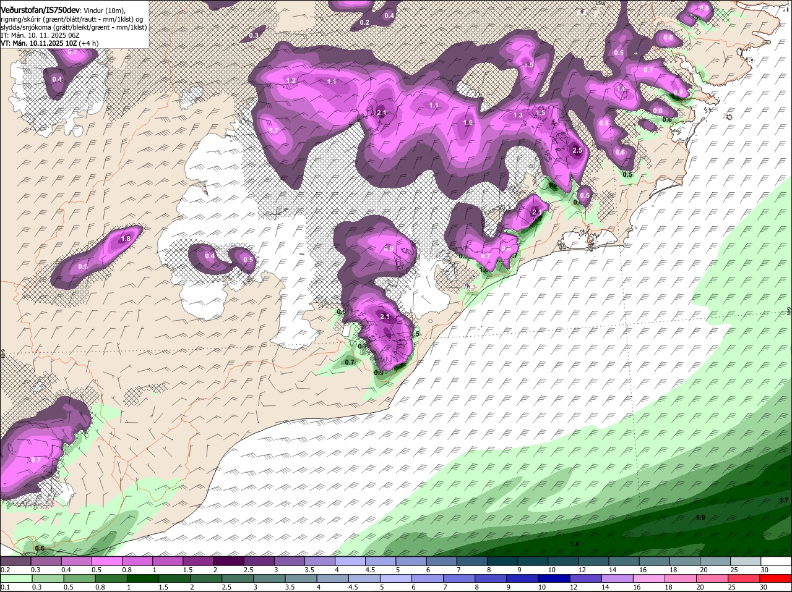Click the 2.5 precipitation value on the map
The image size is (792, 592).
pos(577,151)
